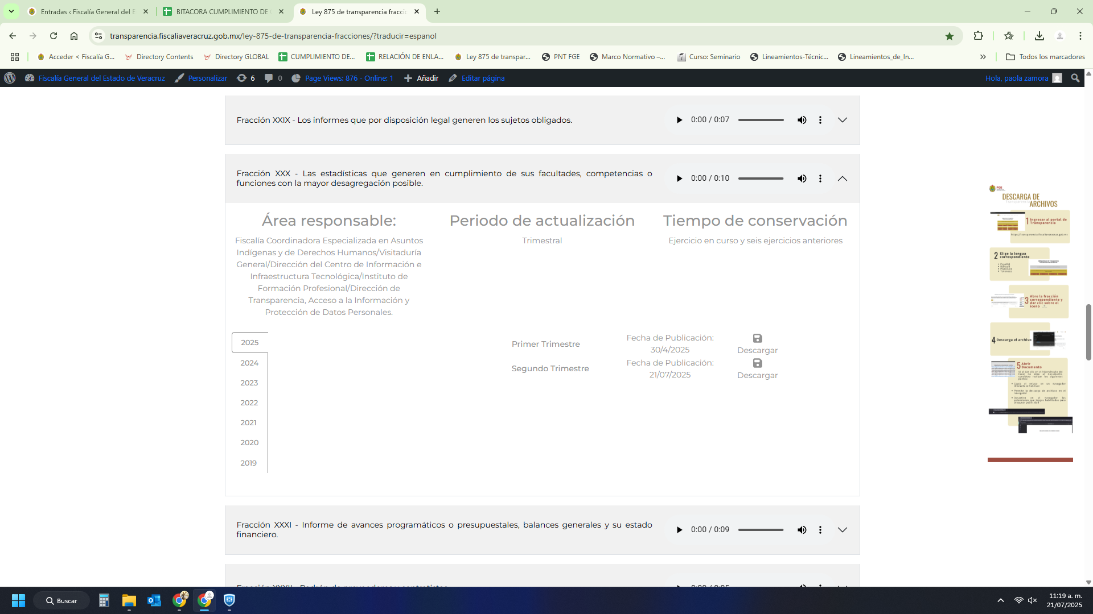Select the 2024 year tab
The image size is (1093, 614).
(249, 363)
